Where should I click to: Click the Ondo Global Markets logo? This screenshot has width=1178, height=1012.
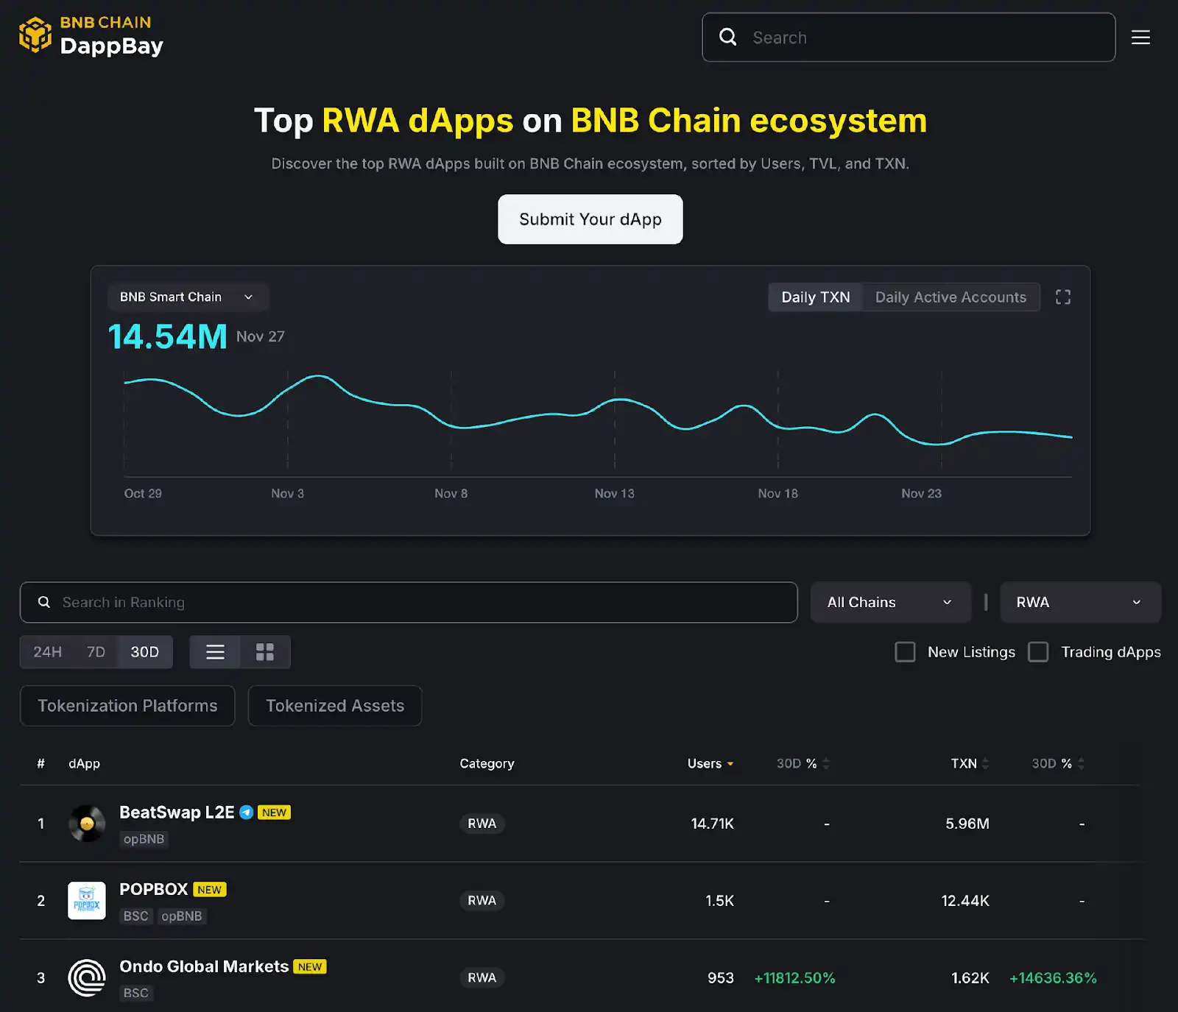pos(86,977)
